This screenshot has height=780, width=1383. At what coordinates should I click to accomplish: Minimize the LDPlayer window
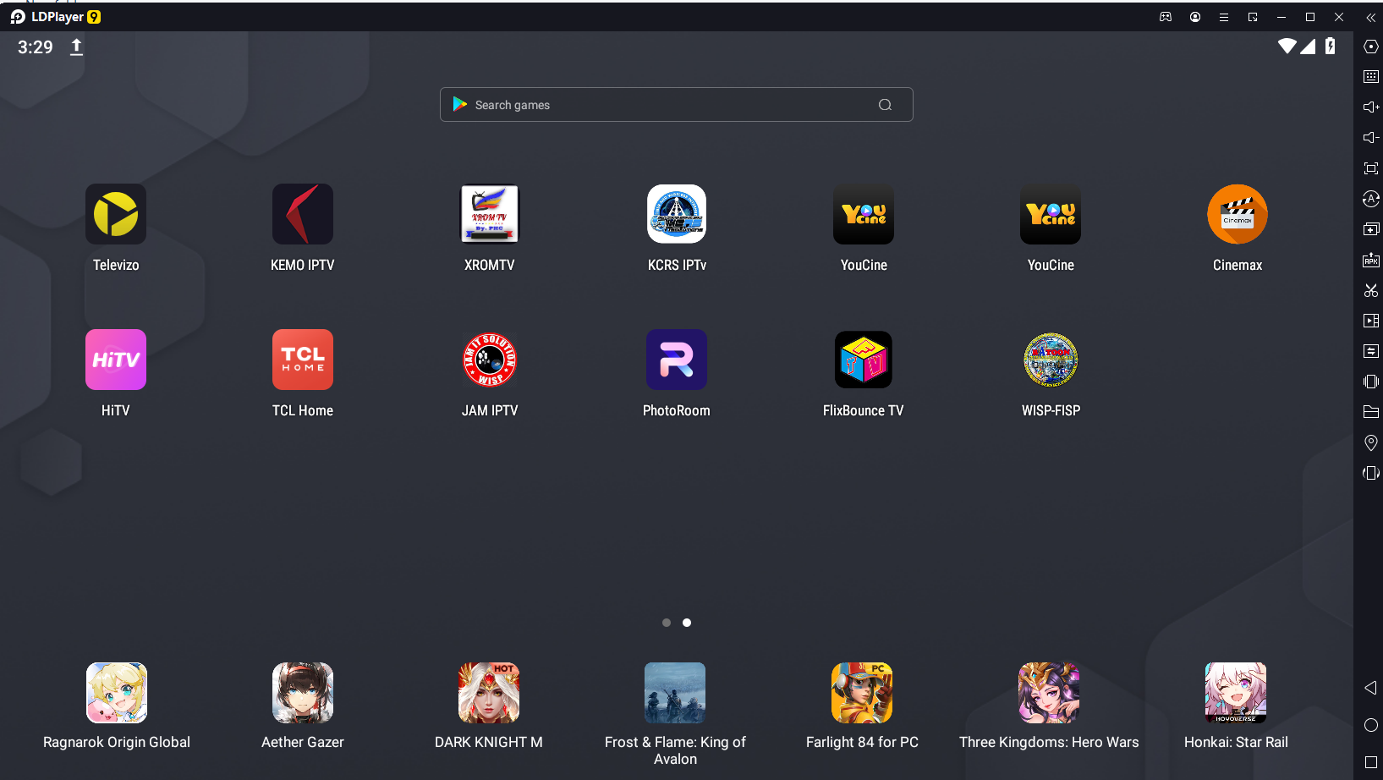1281,17
